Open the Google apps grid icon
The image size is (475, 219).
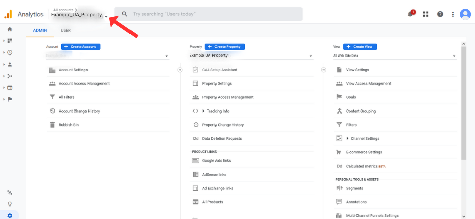[426, 14]
